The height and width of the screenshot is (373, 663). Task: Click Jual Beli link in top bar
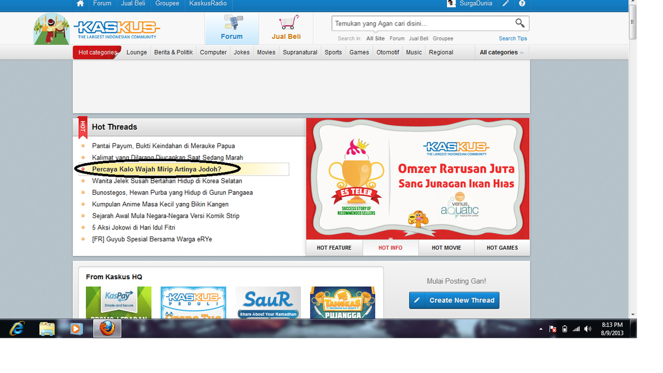click(133, 4)
